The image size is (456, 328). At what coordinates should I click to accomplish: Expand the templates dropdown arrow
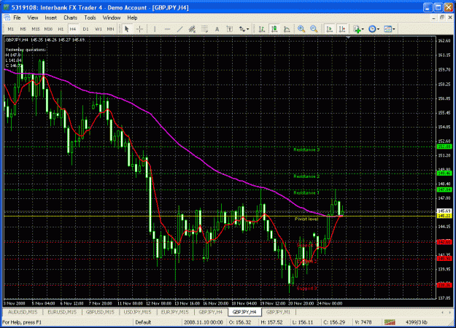pyautogui.click(x=394, y=29)
